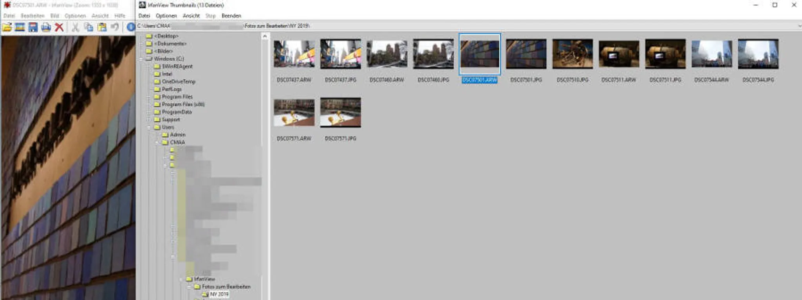The width and height of the screenshot is (802, 300).
Task: Select thumbnail DSC07511.ARW
Action: click(619, 54)
